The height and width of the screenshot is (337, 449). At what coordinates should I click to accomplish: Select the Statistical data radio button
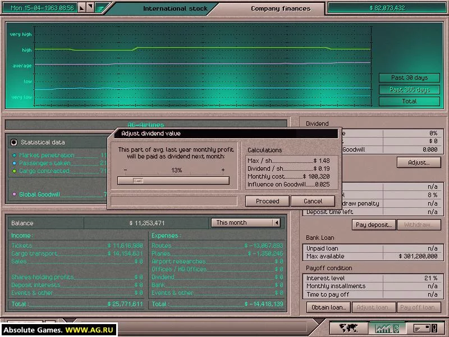tap(13, 142)
